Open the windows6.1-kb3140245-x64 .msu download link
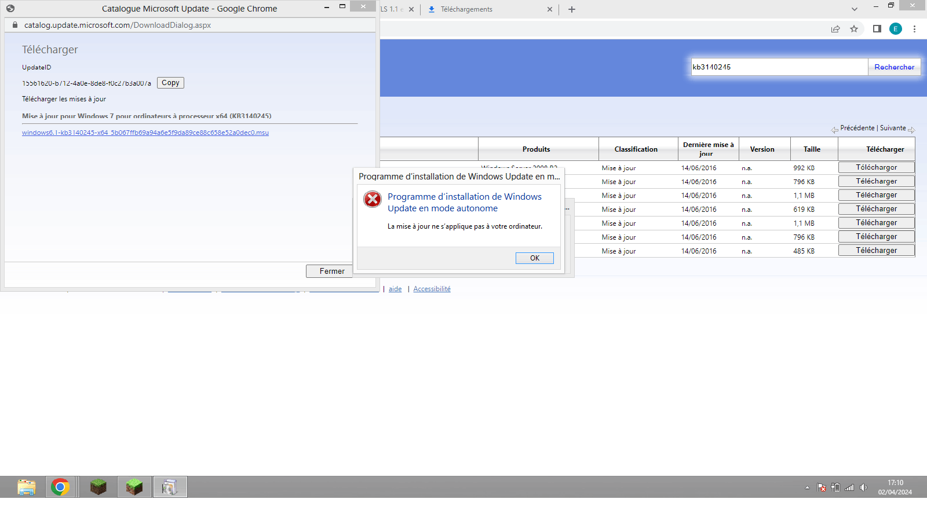927x521 pixels. 145,133
